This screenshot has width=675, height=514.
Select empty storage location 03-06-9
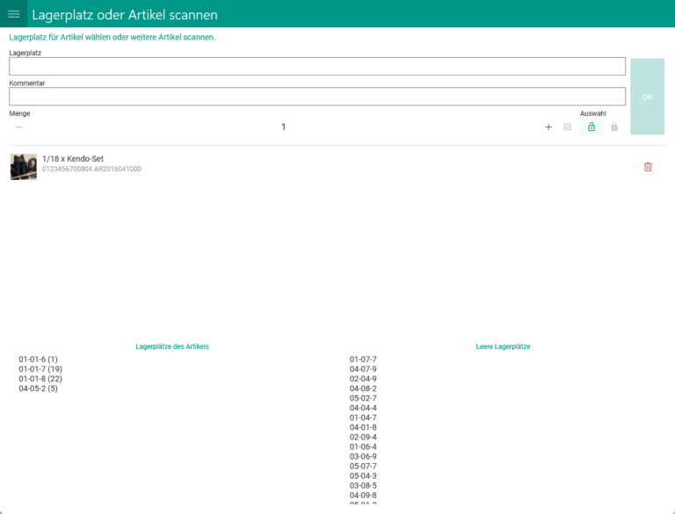coord(363,456)
